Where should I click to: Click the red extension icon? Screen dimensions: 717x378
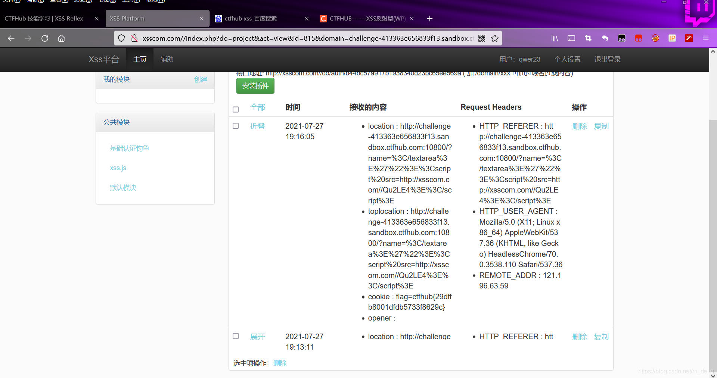[639, 38]
